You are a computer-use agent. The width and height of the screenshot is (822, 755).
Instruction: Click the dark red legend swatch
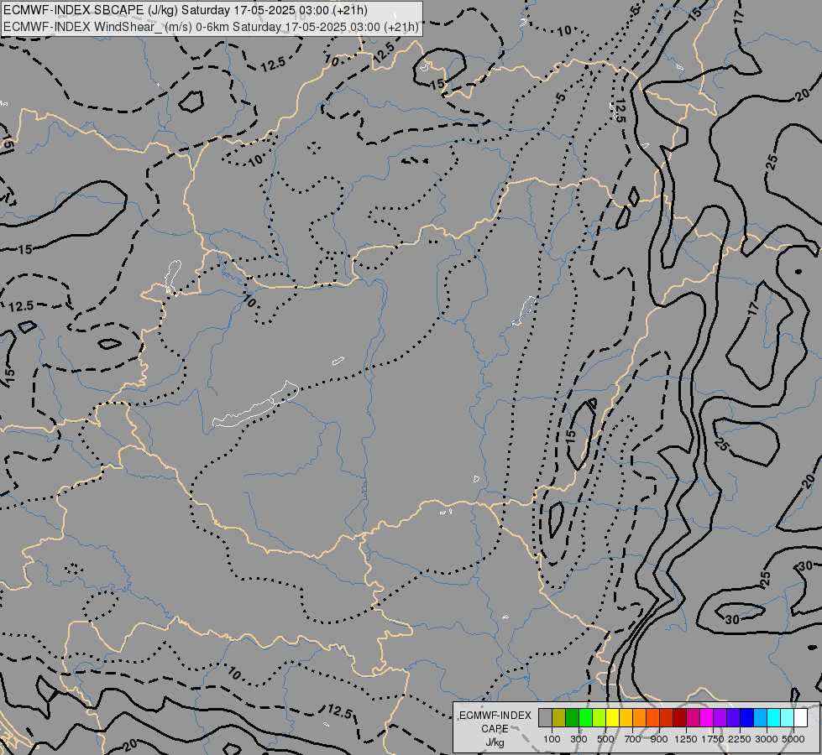click(679, 717)
